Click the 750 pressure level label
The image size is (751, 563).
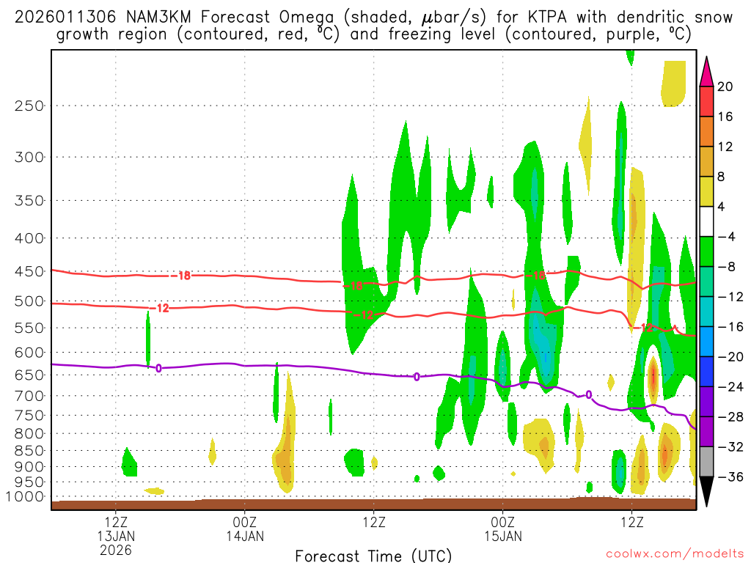[29, 416]
